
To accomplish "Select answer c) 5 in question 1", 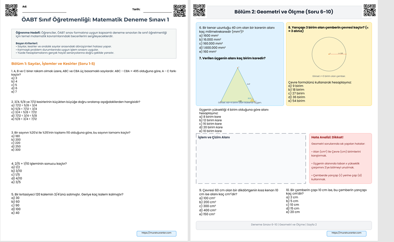I will pyautogui.click(x=14, y=85).
